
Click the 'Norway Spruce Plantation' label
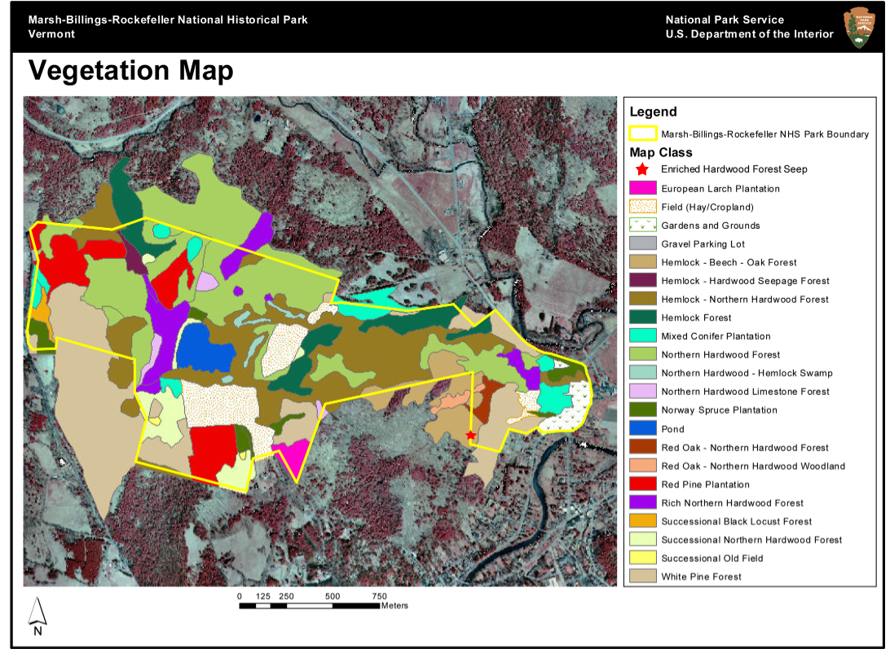point(719,410)
